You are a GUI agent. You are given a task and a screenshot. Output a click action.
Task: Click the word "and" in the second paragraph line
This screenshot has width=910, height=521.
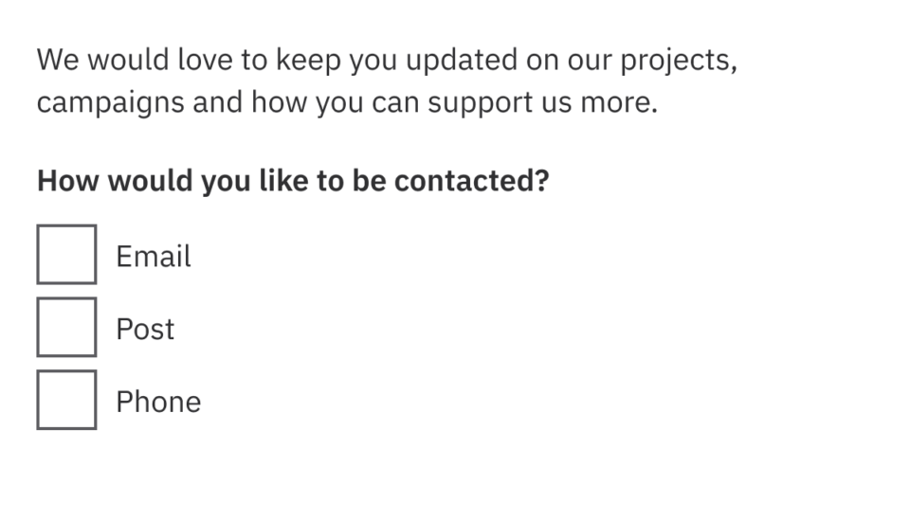coord(215,102)
